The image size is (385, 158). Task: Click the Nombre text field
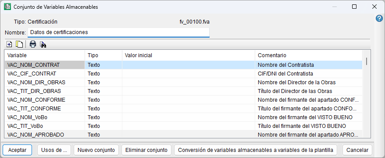118,32
